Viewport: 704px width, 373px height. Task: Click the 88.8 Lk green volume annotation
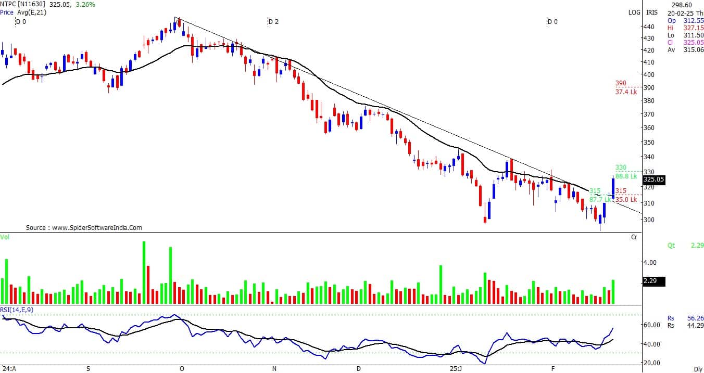point(626,176)
